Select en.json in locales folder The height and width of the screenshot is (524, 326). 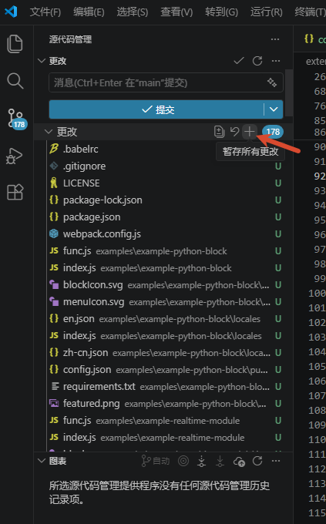[164, 319]
